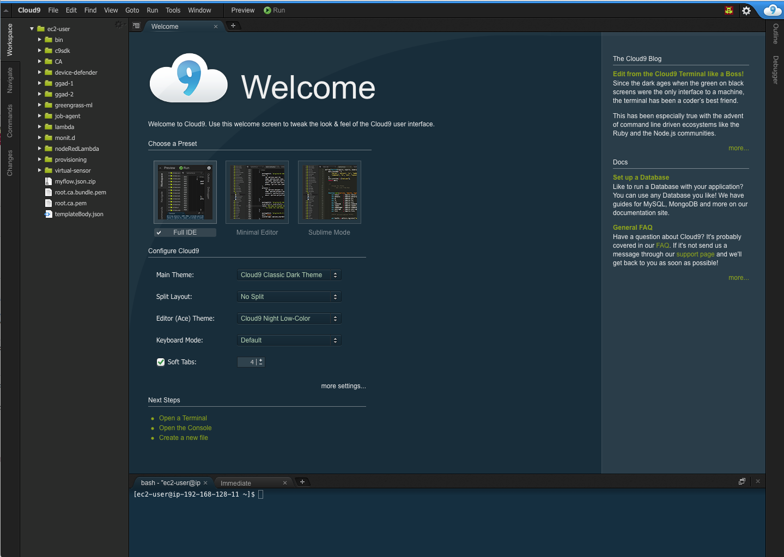The width and height of the screenshot is (784, 557).
Task: Select the Minimal Editor preset label
Action: click(x=257, y=232)
